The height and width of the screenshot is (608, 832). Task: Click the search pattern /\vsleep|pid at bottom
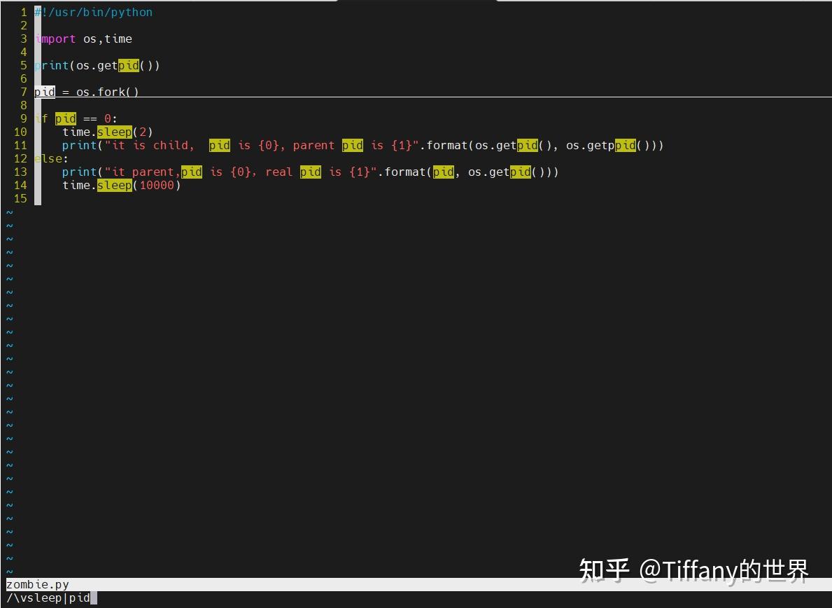tap(42, 597)
